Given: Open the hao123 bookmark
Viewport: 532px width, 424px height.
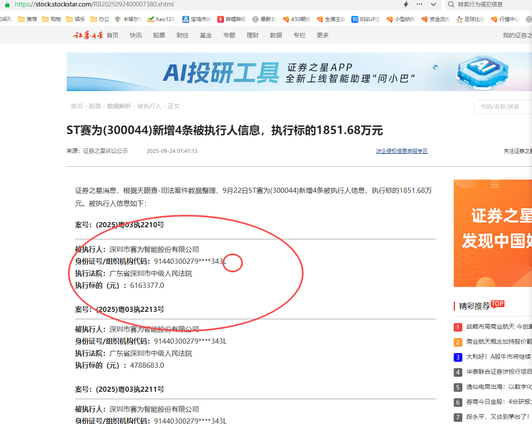Looking at the screenshot, I should point(161,19).
